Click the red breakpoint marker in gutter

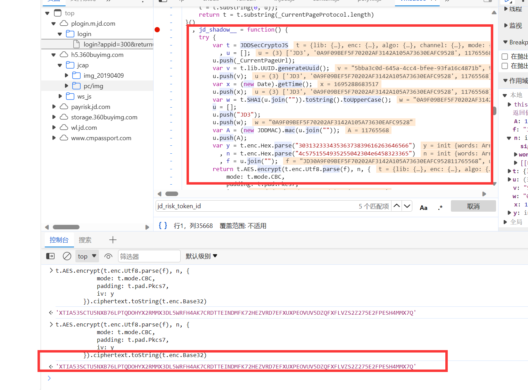click(157, 30)
